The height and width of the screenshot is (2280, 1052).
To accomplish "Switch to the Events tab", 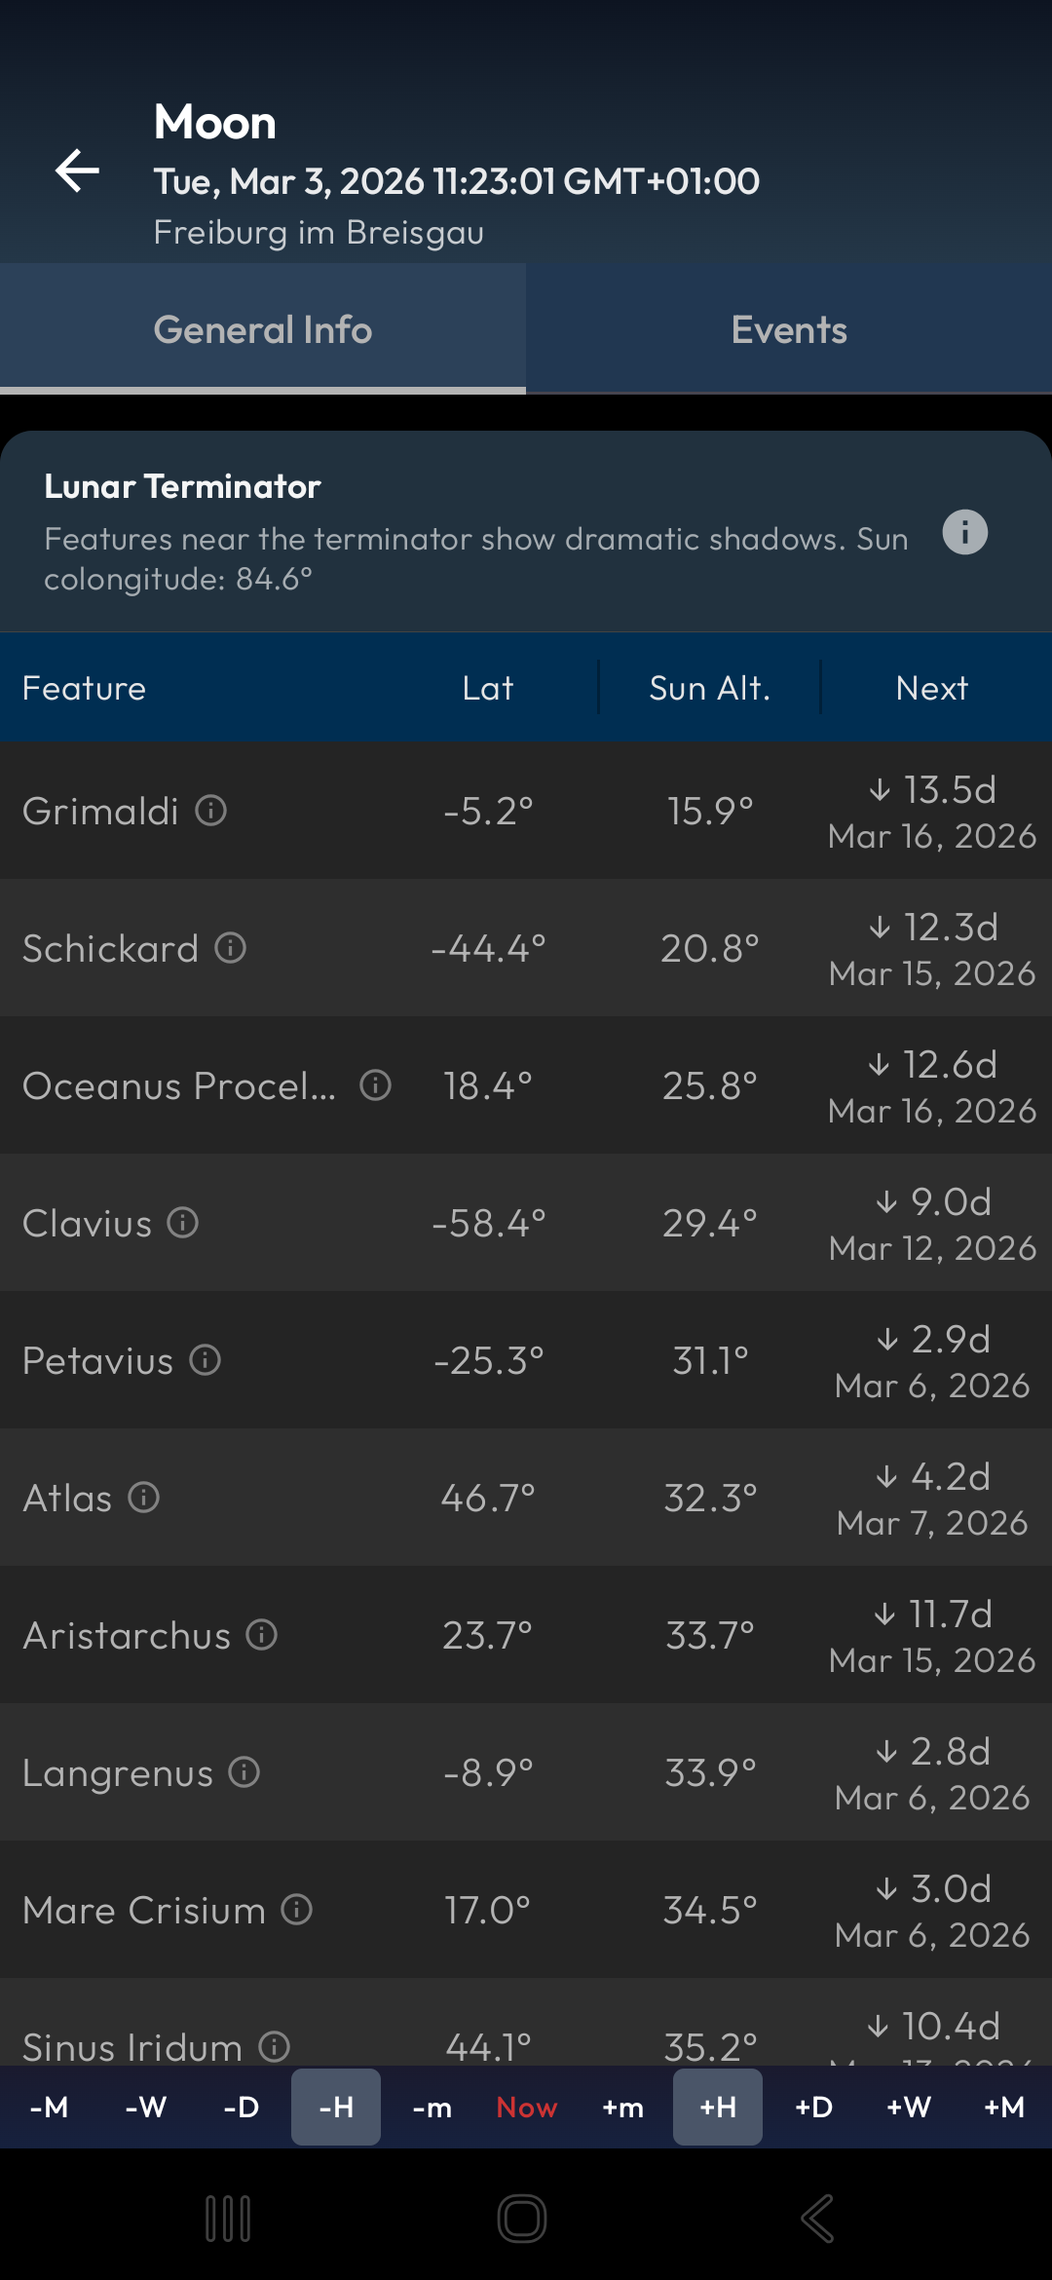I will tap(789, 329).
